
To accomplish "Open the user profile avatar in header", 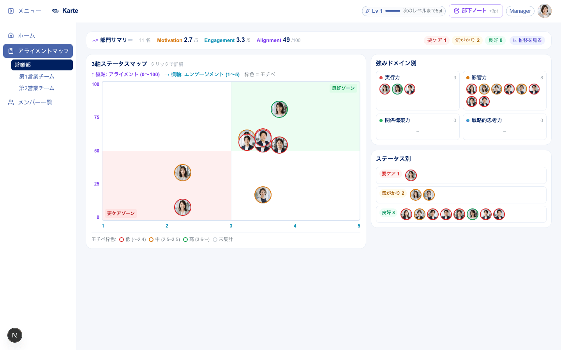I will [x=545, y=11].
